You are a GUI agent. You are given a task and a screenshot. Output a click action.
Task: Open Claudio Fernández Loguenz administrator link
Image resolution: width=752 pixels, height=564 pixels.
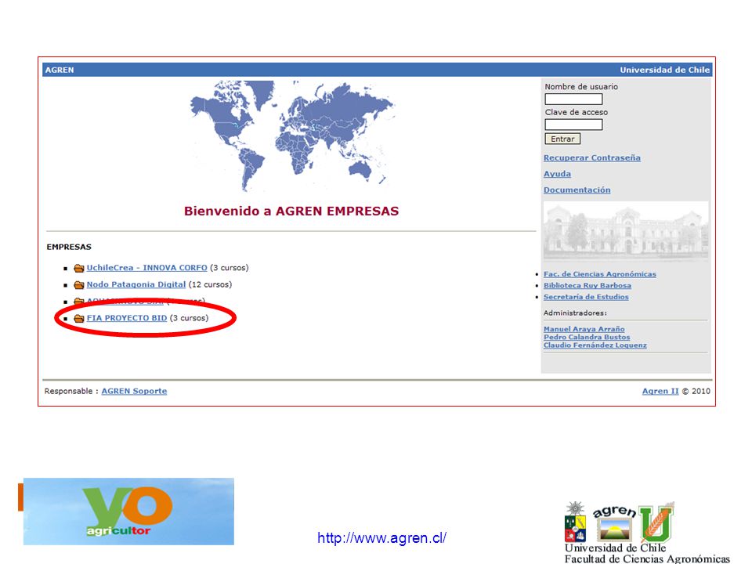(x=595, y=345)
